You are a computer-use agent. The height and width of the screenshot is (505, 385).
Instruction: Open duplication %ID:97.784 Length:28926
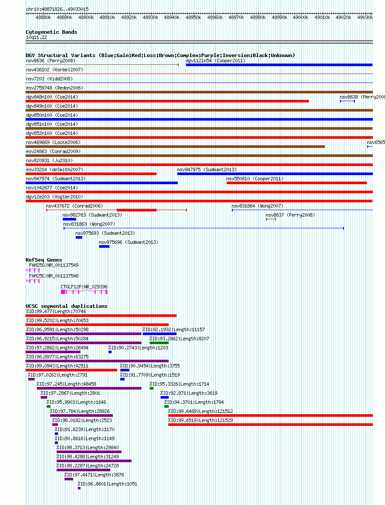coord(81,416)
